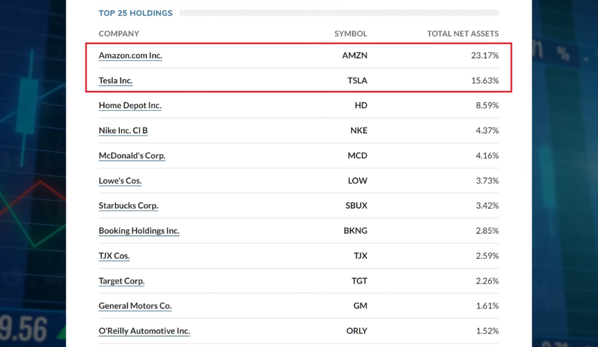Screen dimensions: 598x347
Task: Open the Starbucks Corp. link
Action: (129, 206)
